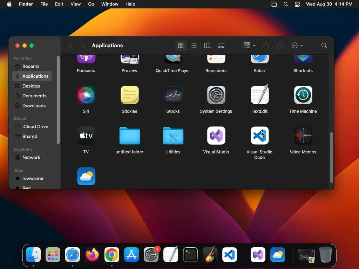Open the Apple menu
Screen dimensions: 359x269
pos(9,4)
